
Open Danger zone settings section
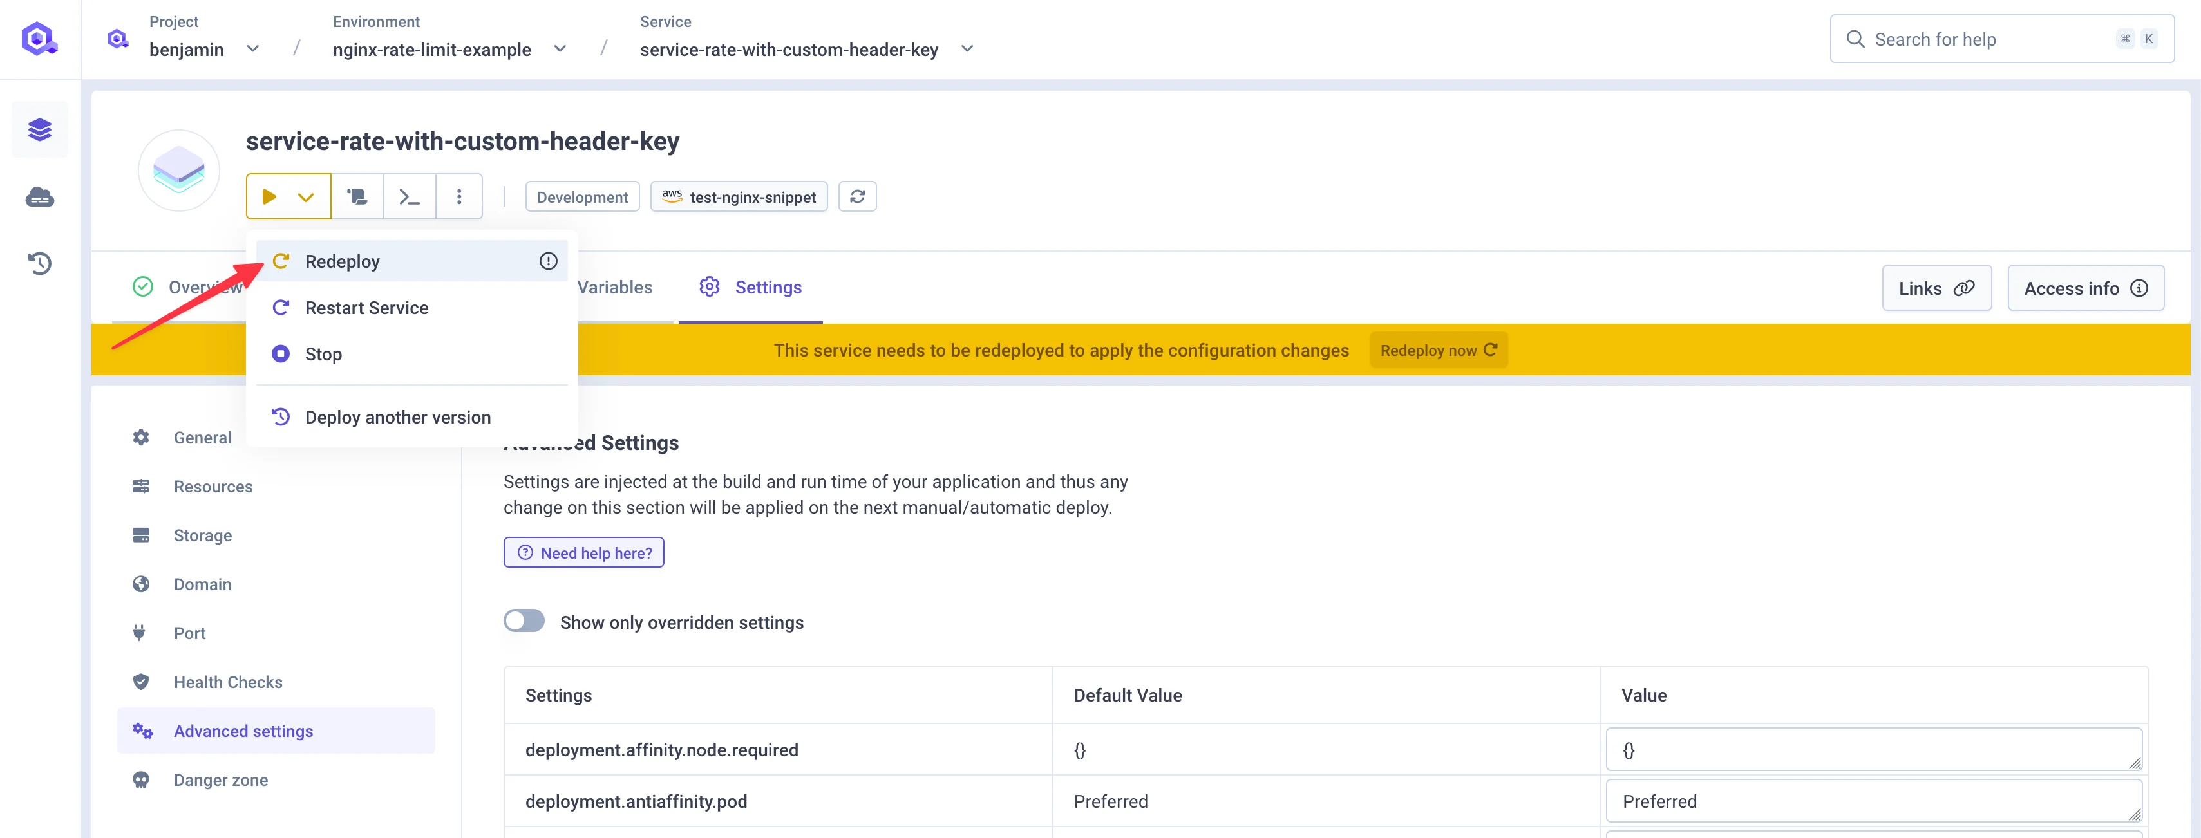(x=276, y=780)
